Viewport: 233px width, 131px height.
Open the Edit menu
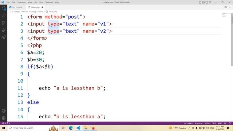[13, 3]
